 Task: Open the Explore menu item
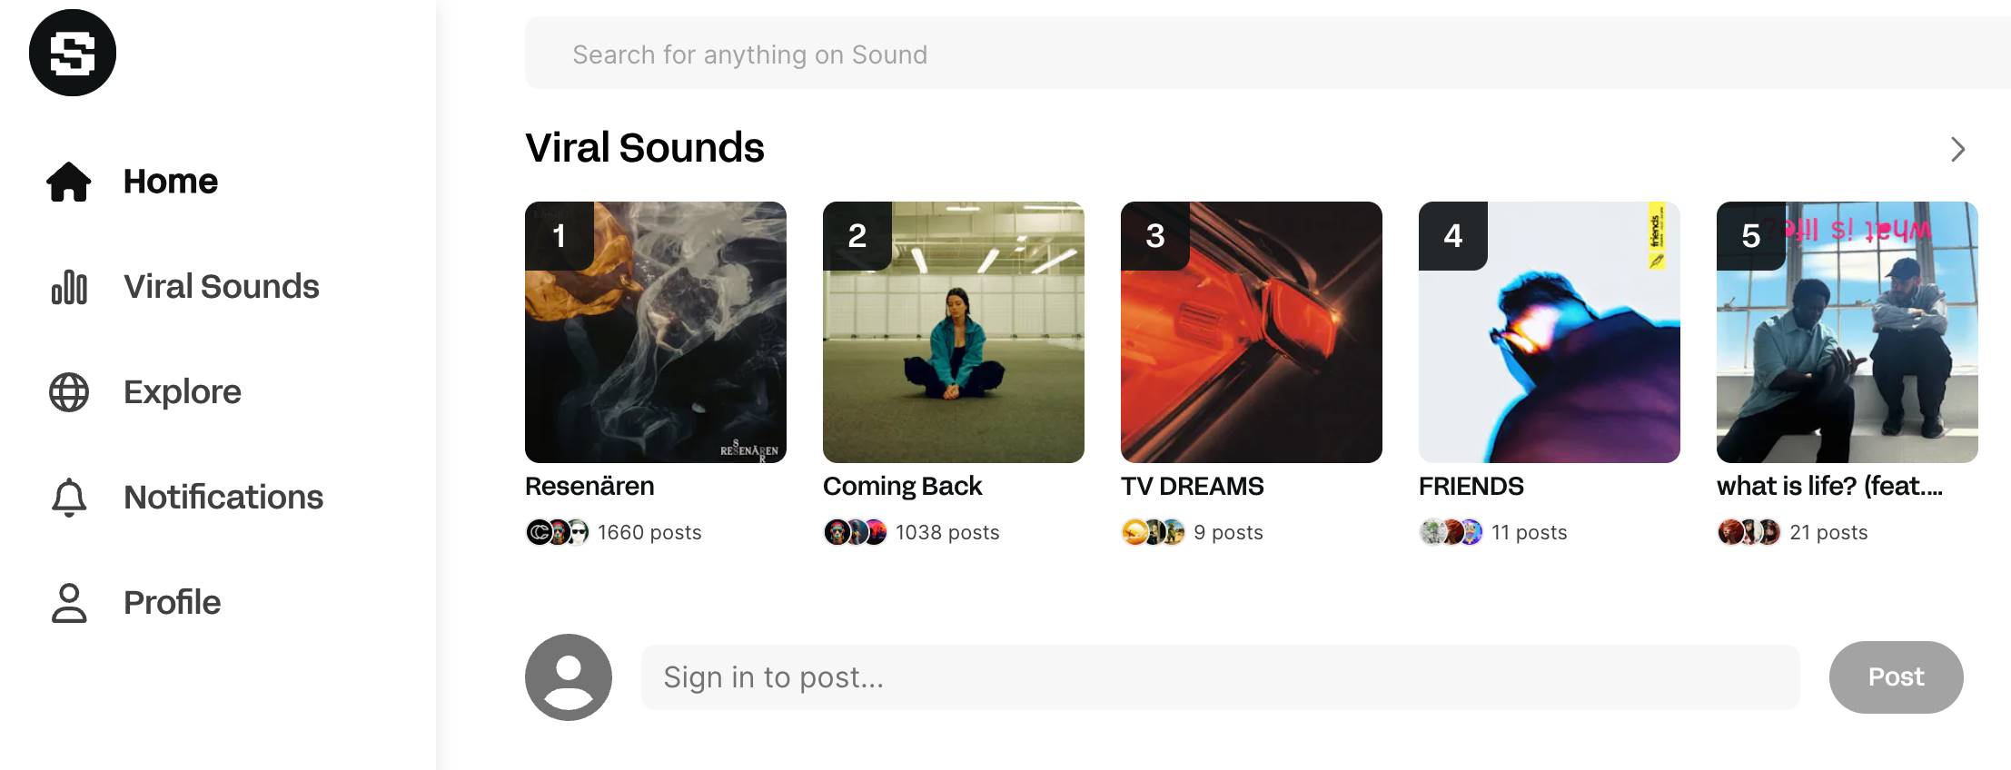pyautogui.click(x=182, y=392)
